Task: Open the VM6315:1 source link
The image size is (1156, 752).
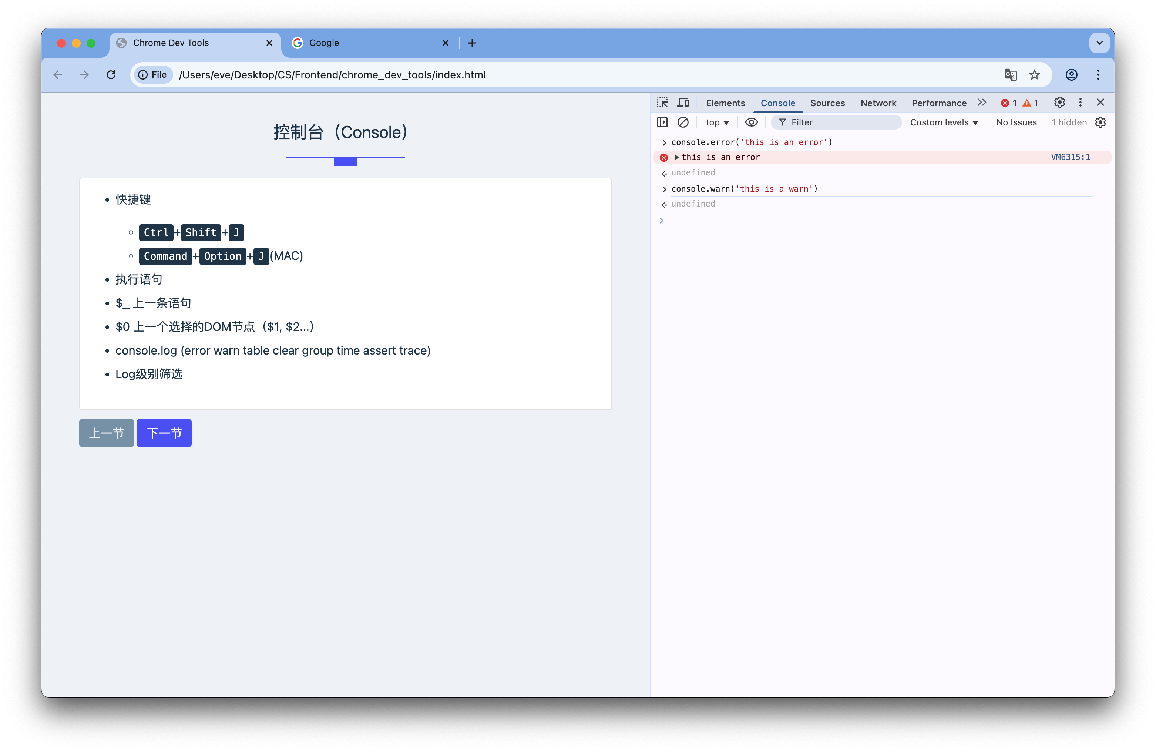Action: point(1071,157)
